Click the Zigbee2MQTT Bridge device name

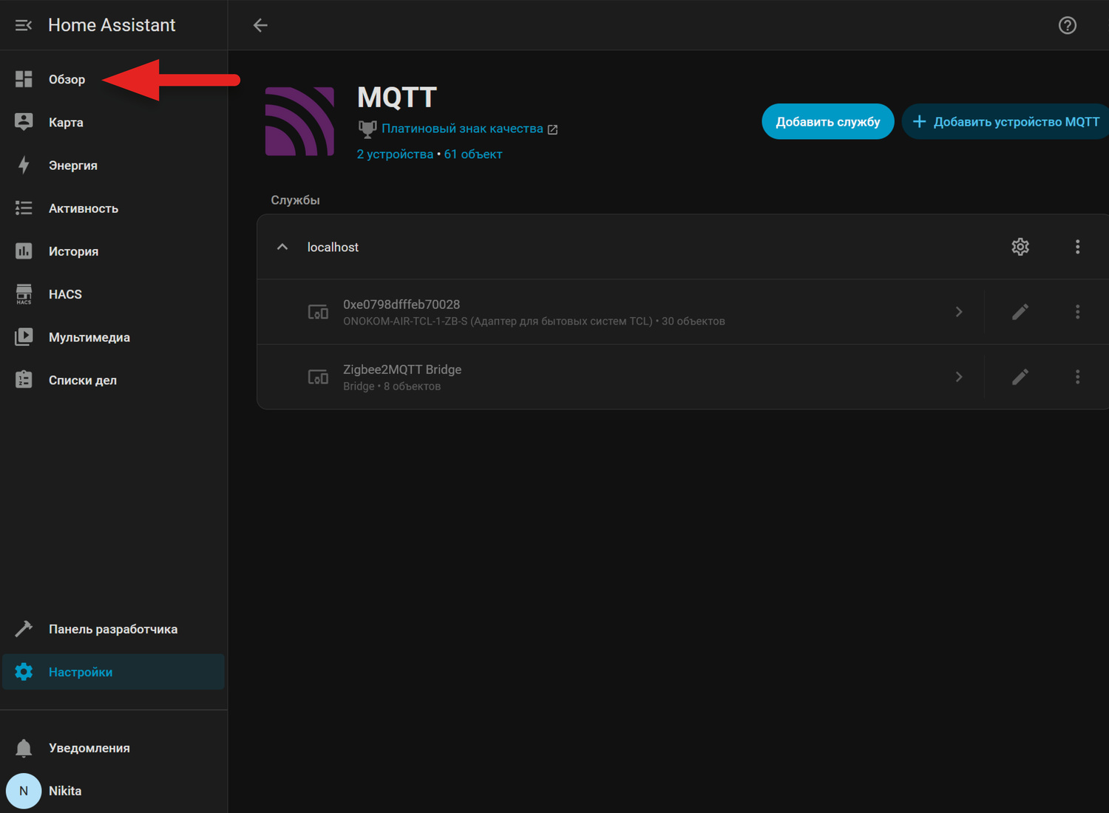[x=402, y=370]
